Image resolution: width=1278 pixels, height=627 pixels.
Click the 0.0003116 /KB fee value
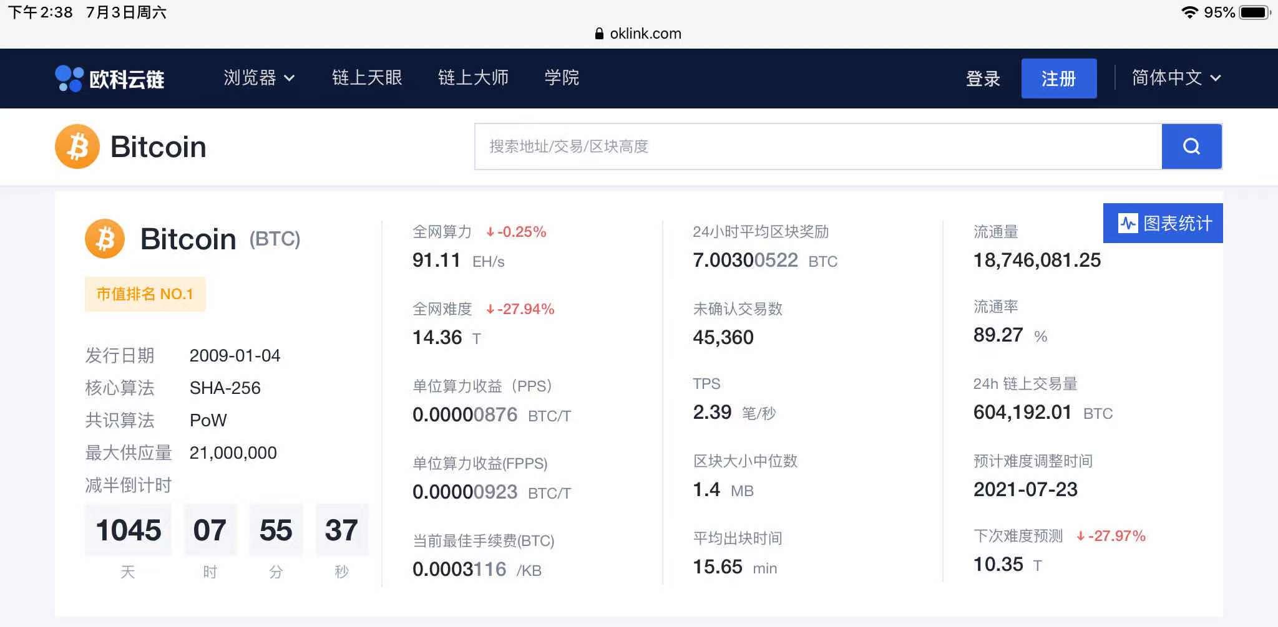tap(477, 569)
